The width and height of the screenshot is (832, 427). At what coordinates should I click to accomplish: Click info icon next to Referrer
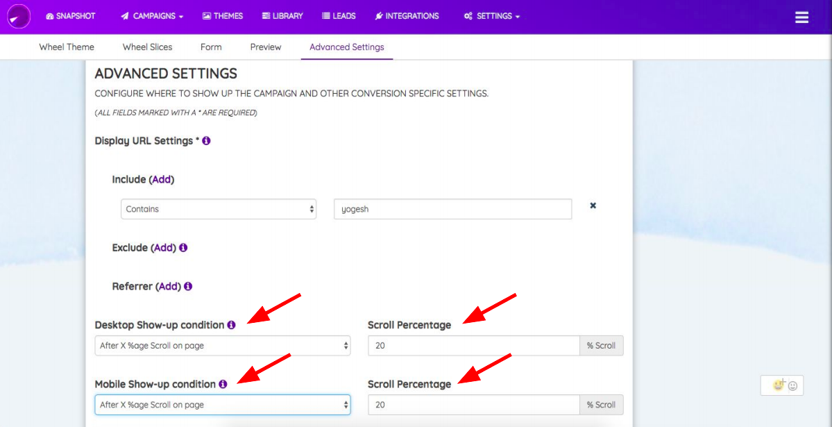click(188, 286)
